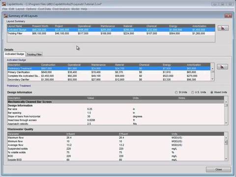The width and height of the screenshot is (236, 177).
Task: Click the CapdetWorks application icon in title bar
Action: click(3, 4)
